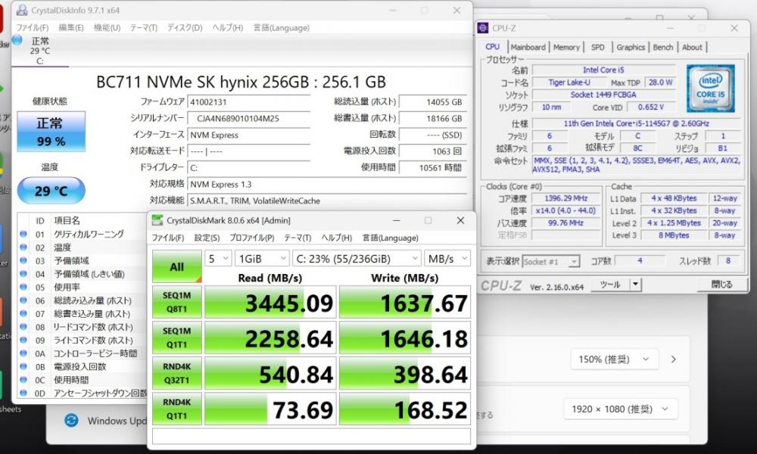Screen dimensions: 757x454
Task: Open the Socket #1 selection dropdown in CPU-Z
Action: coord(551,262)
